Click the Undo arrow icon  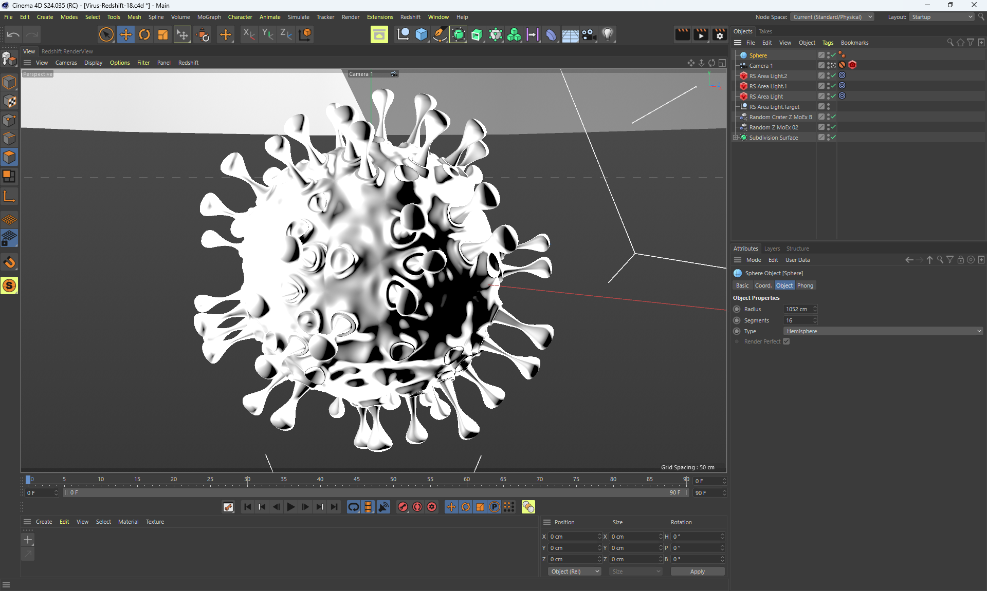13,34
